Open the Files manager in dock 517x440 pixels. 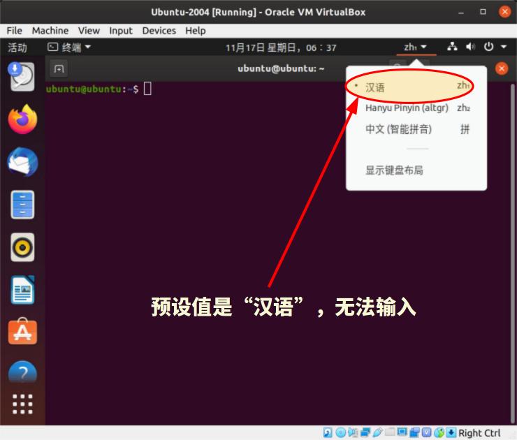click(22, 205)
